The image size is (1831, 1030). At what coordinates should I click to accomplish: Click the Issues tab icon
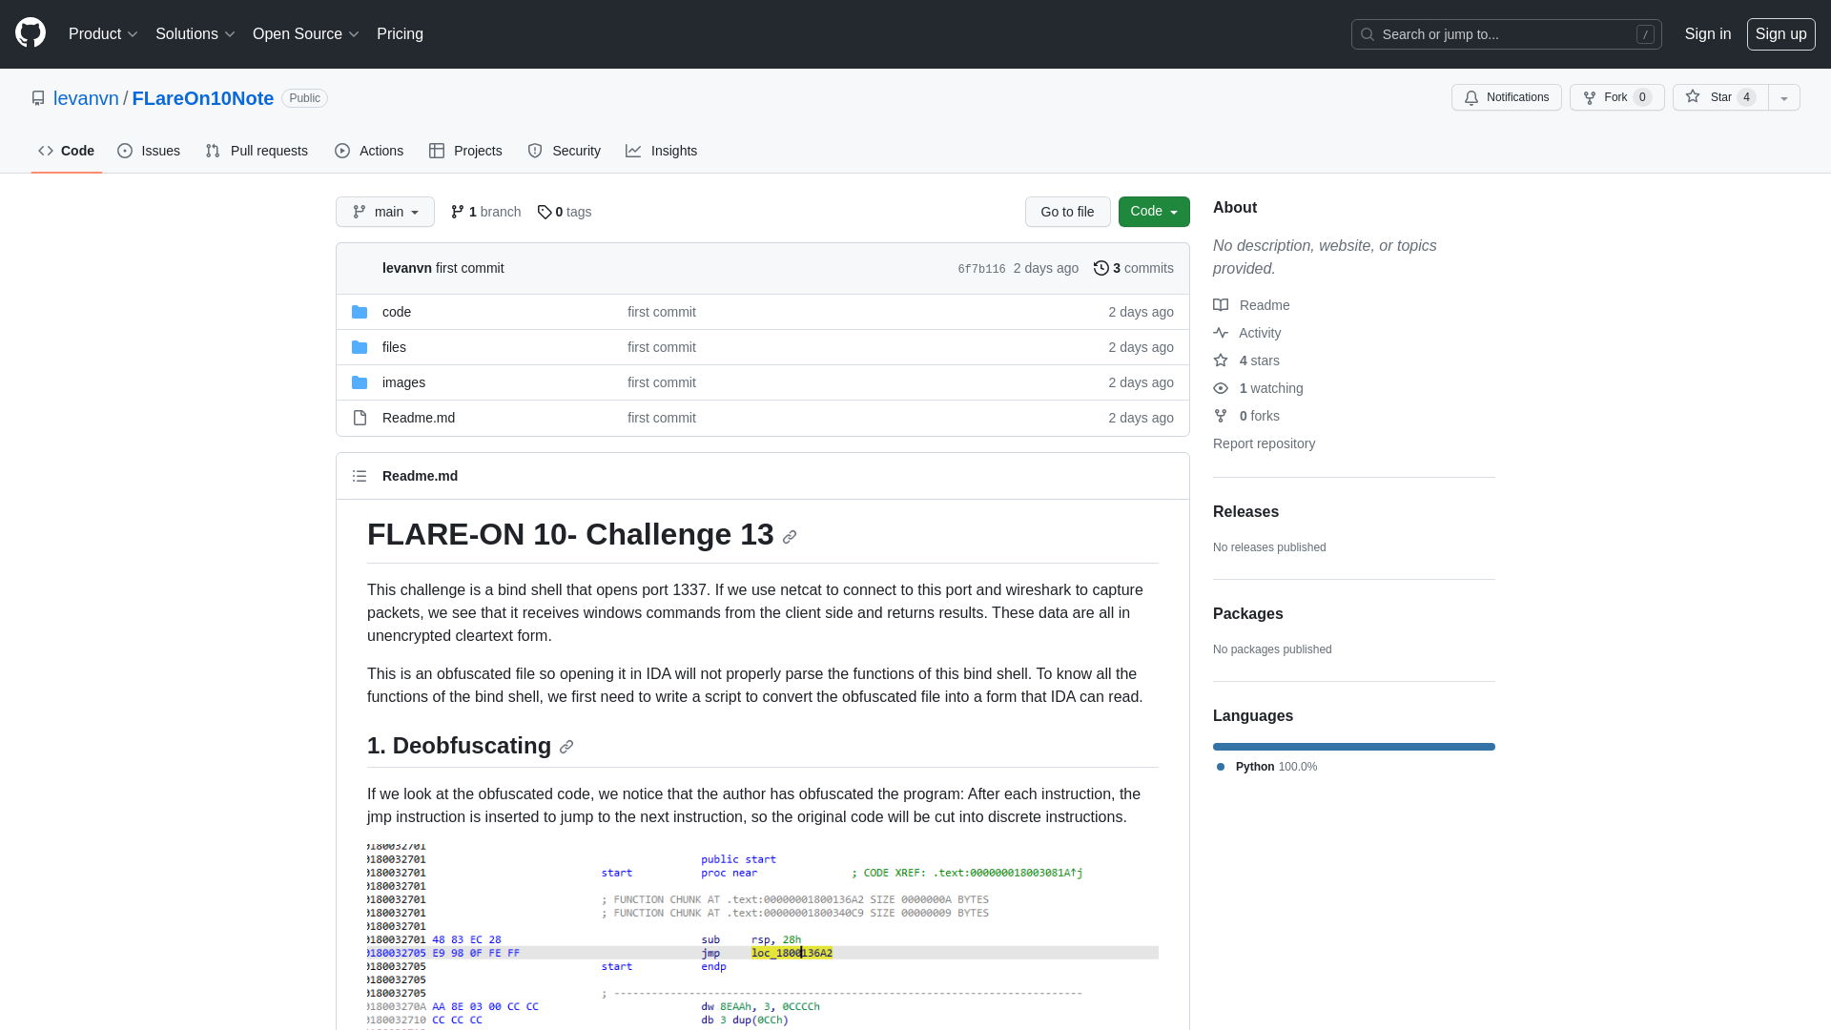pos(125,151)
